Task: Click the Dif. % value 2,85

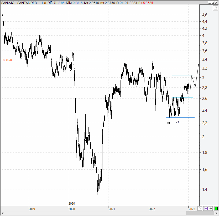Action: click(x=61, y=3)
